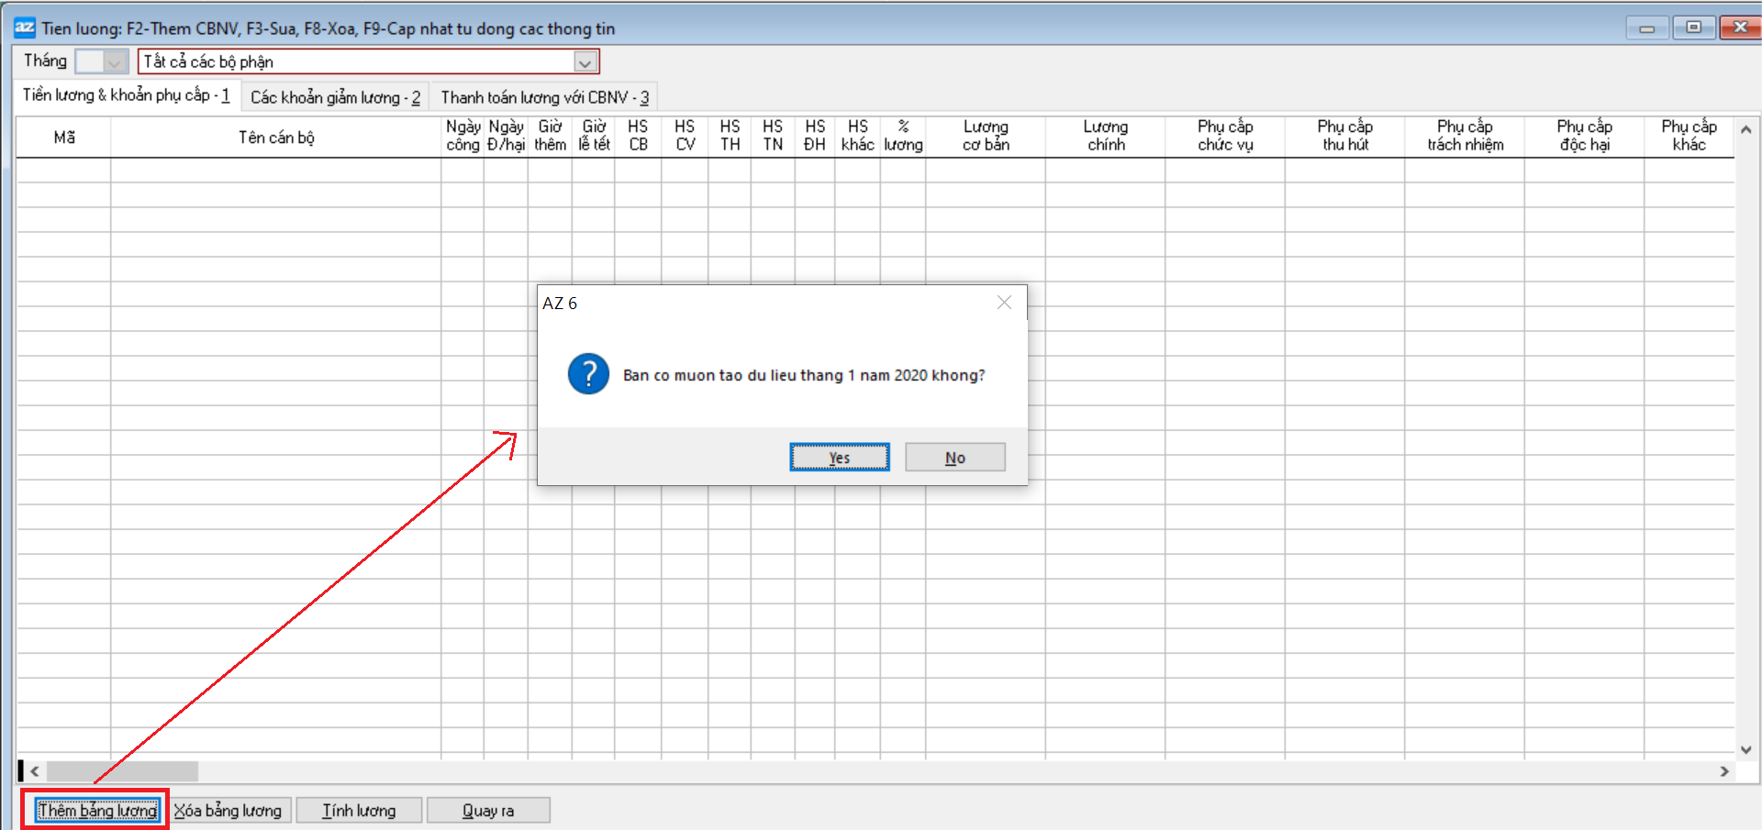Viewport: 1762px width, 830px height.
Task: Click the 'Quay ra' exit button
Action: 488,811
